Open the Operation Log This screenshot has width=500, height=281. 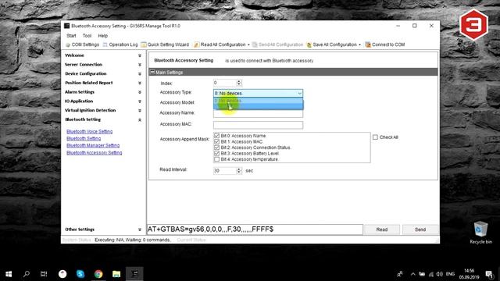click(120, 44)
